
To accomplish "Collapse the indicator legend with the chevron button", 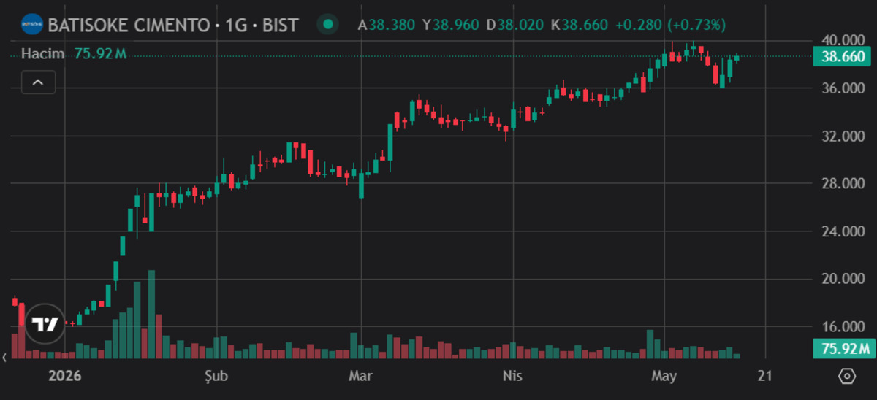I will pos(38,82).
